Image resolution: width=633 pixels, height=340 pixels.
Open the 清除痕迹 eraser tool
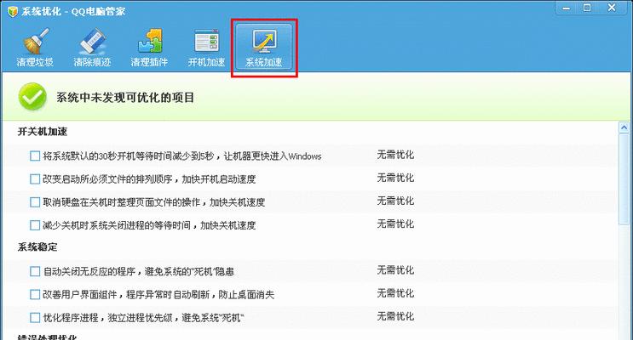93,48
